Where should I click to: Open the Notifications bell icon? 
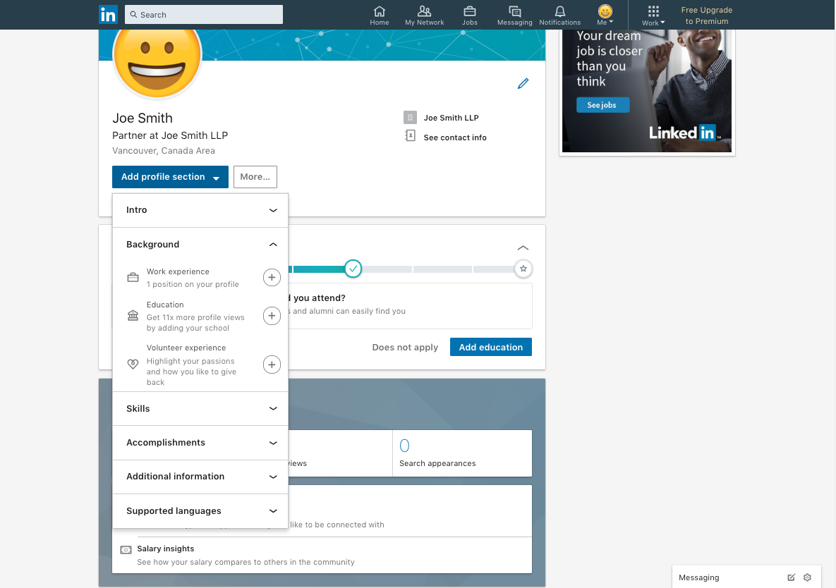560,16
